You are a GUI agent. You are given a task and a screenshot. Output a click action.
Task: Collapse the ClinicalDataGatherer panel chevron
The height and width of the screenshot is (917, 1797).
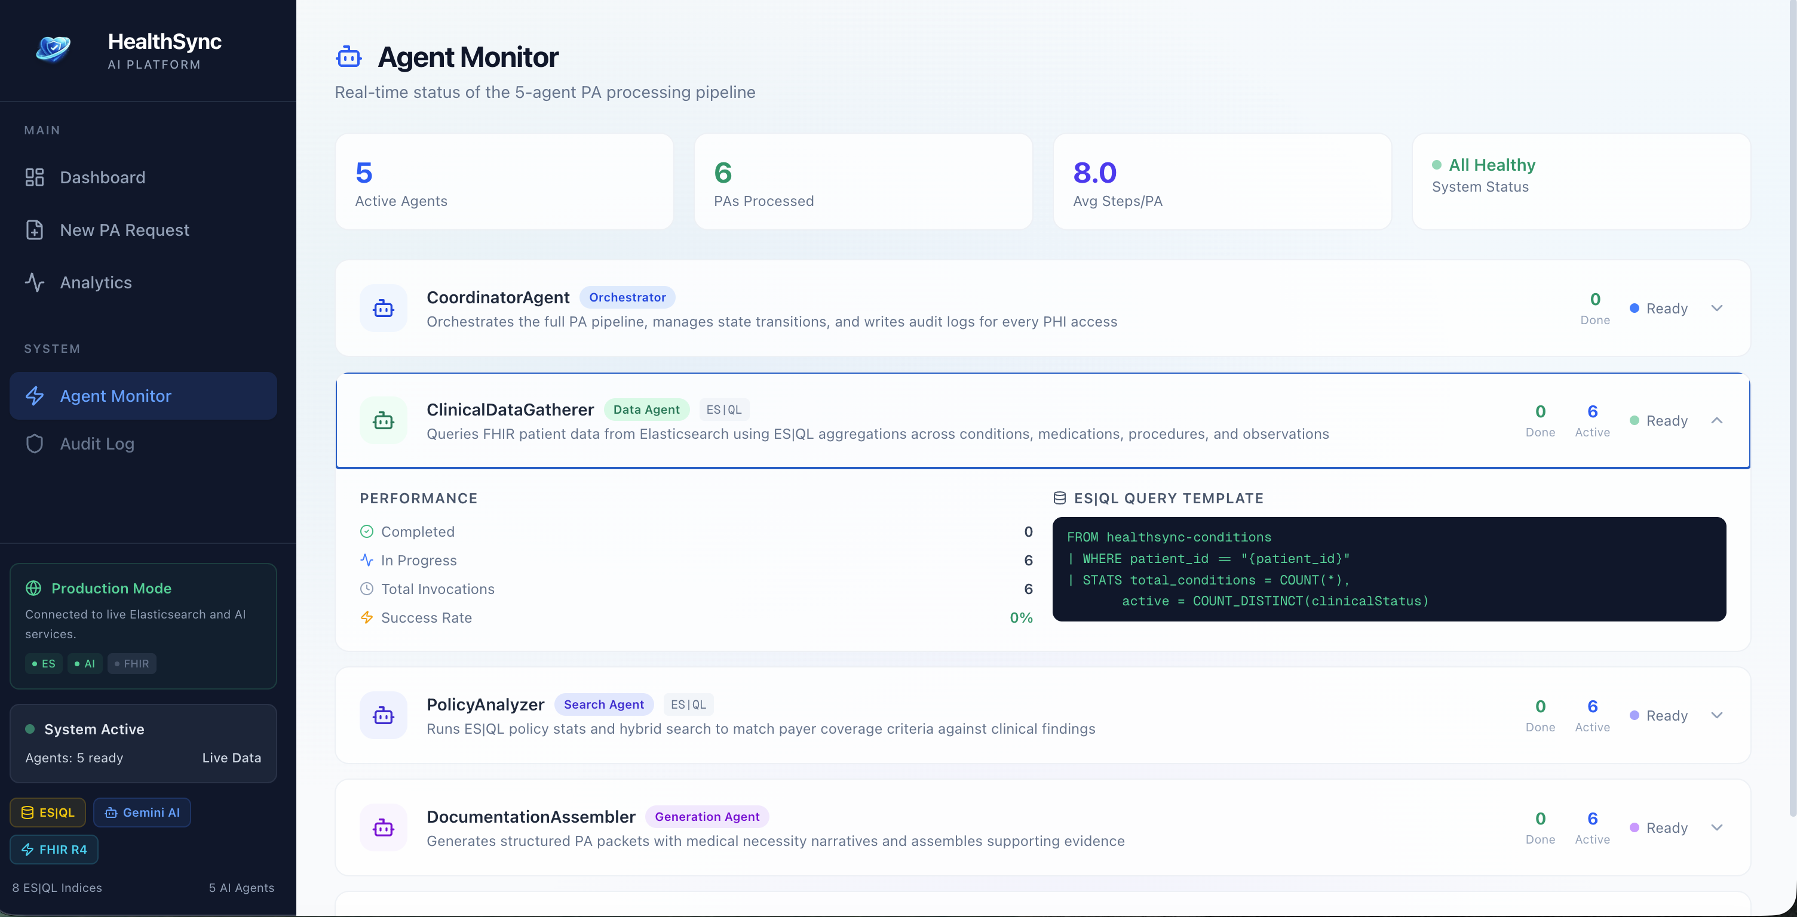click(x=1717, y=420)
